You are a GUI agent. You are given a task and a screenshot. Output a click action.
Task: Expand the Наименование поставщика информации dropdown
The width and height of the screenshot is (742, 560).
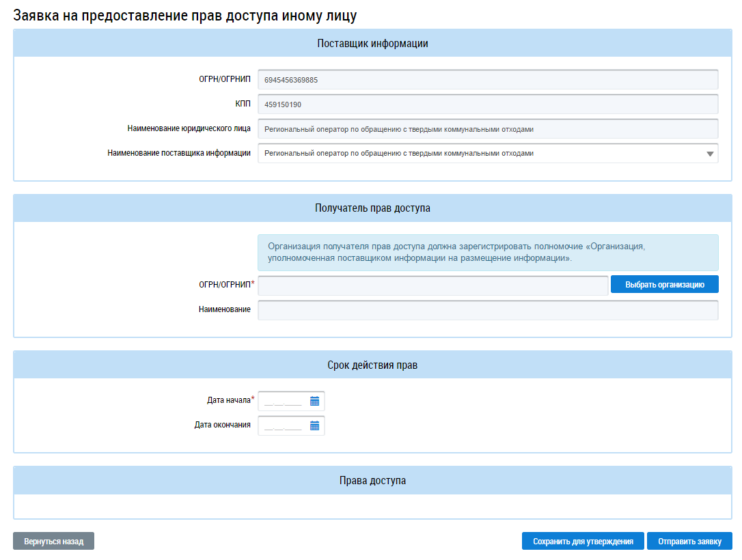coord(709,154)
